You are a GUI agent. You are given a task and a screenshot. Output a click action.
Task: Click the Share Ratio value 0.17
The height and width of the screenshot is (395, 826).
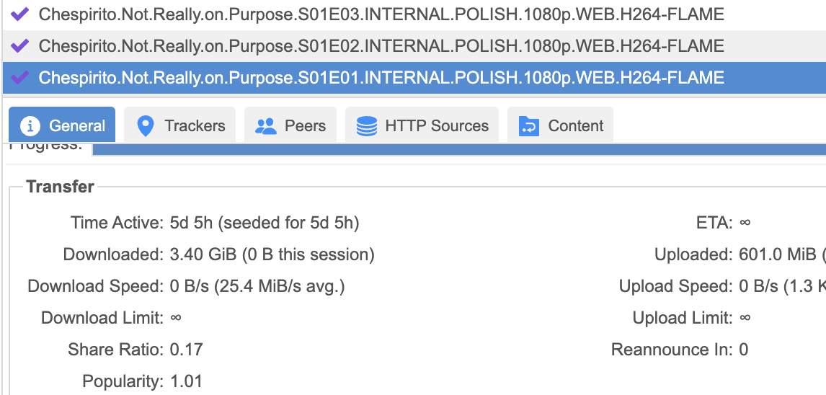pos(187,350)
